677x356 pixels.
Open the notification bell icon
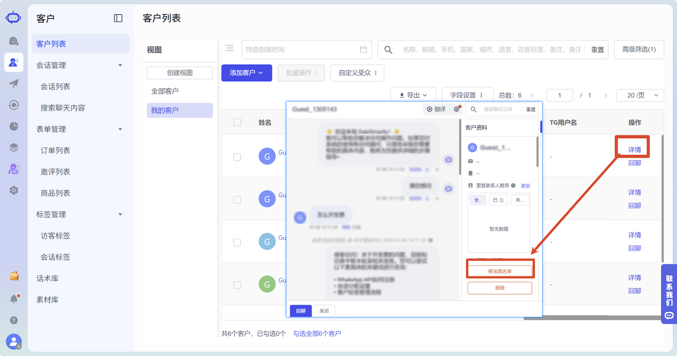[14, 299]
